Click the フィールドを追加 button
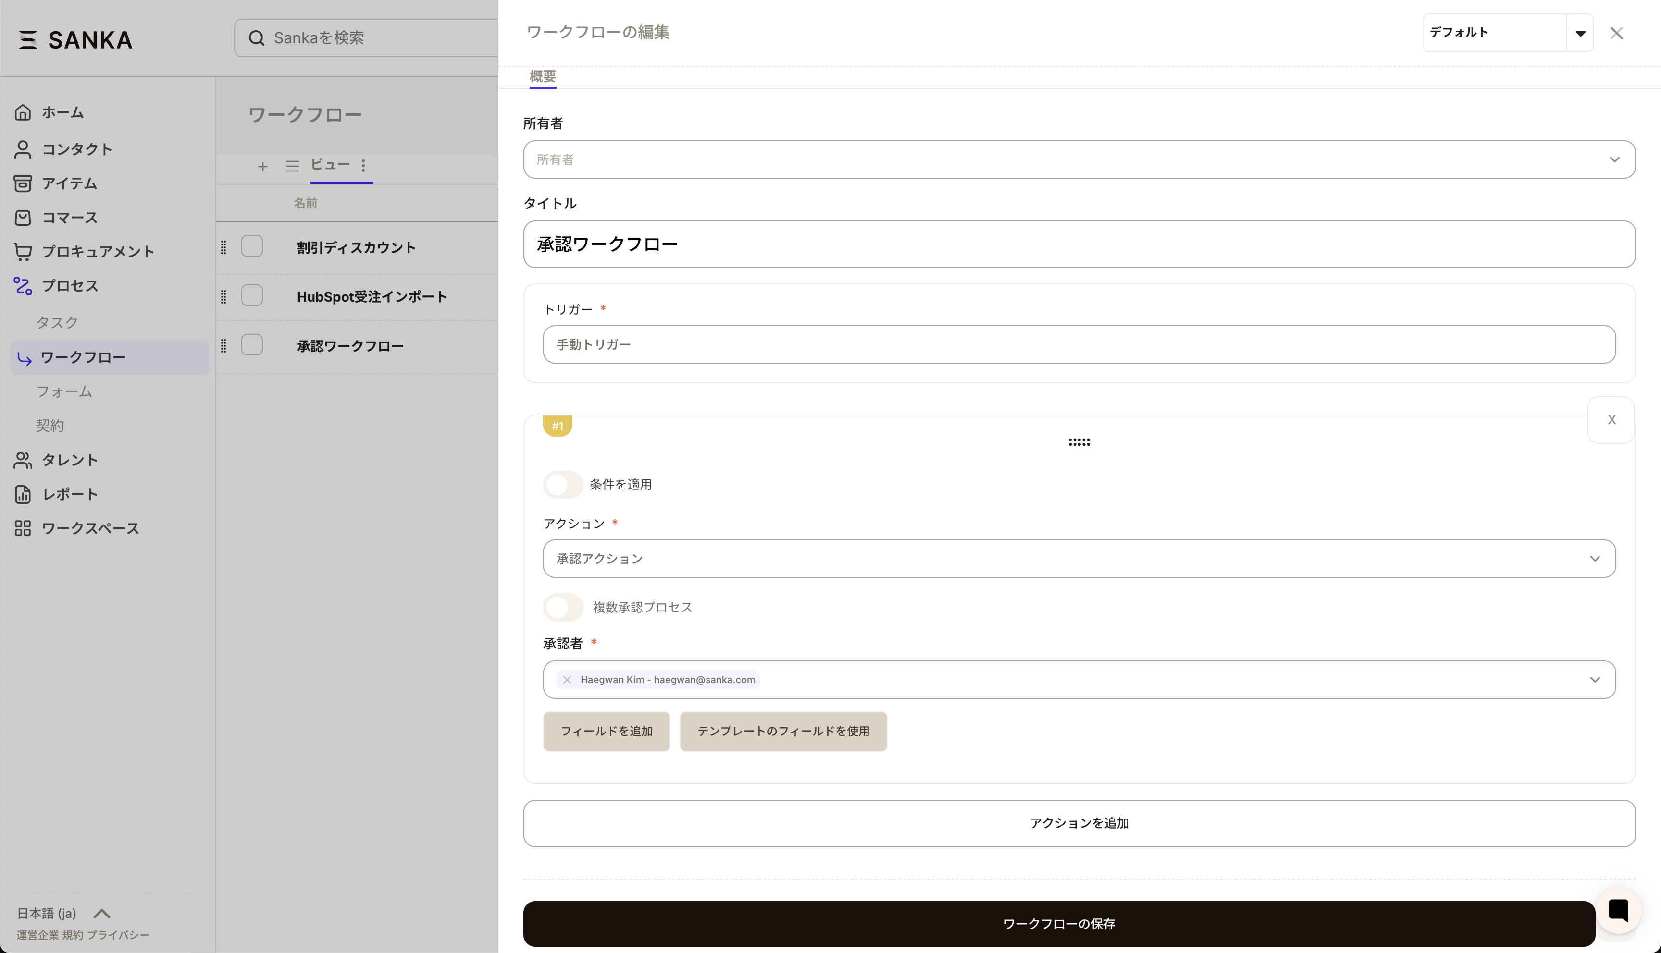Viewport: 1661px width, 953px height. [606, 731]
